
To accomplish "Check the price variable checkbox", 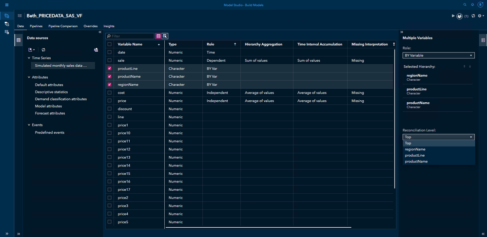I will click(x=109, y=101).
